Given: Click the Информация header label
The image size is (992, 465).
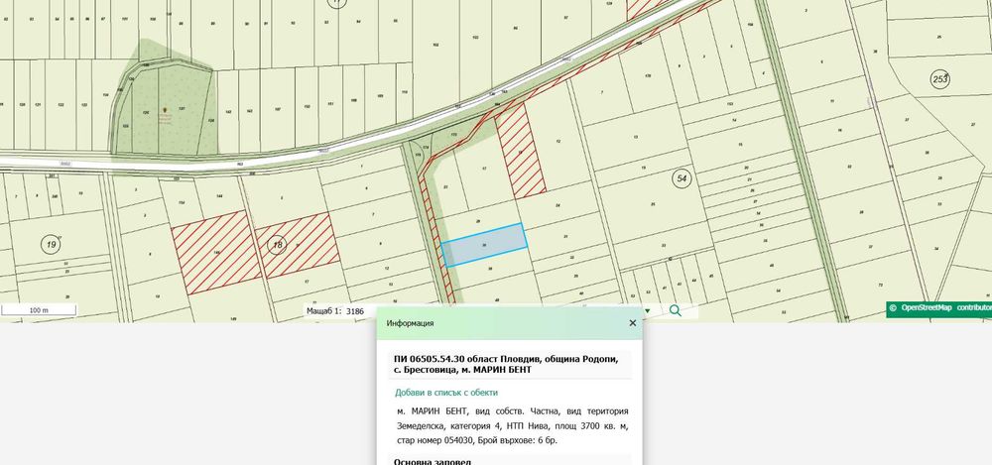Looking at the screenshot, I should 410,323.
